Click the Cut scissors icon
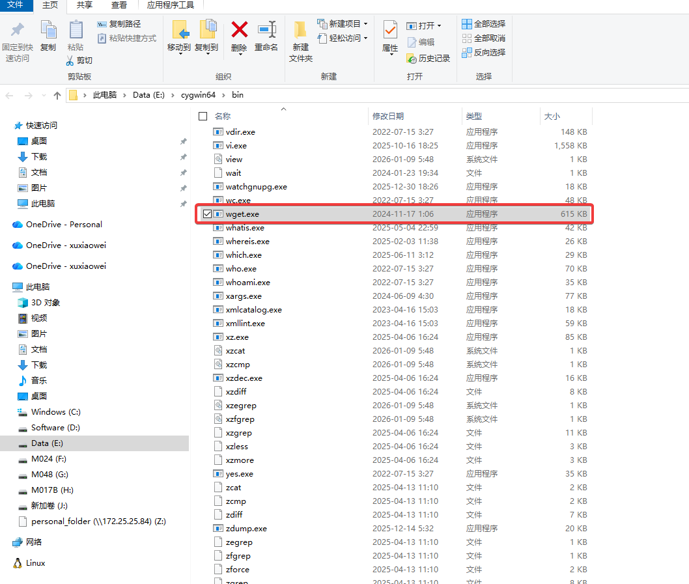Viewport: 689px width, 584px height. [x=70, y=61]
